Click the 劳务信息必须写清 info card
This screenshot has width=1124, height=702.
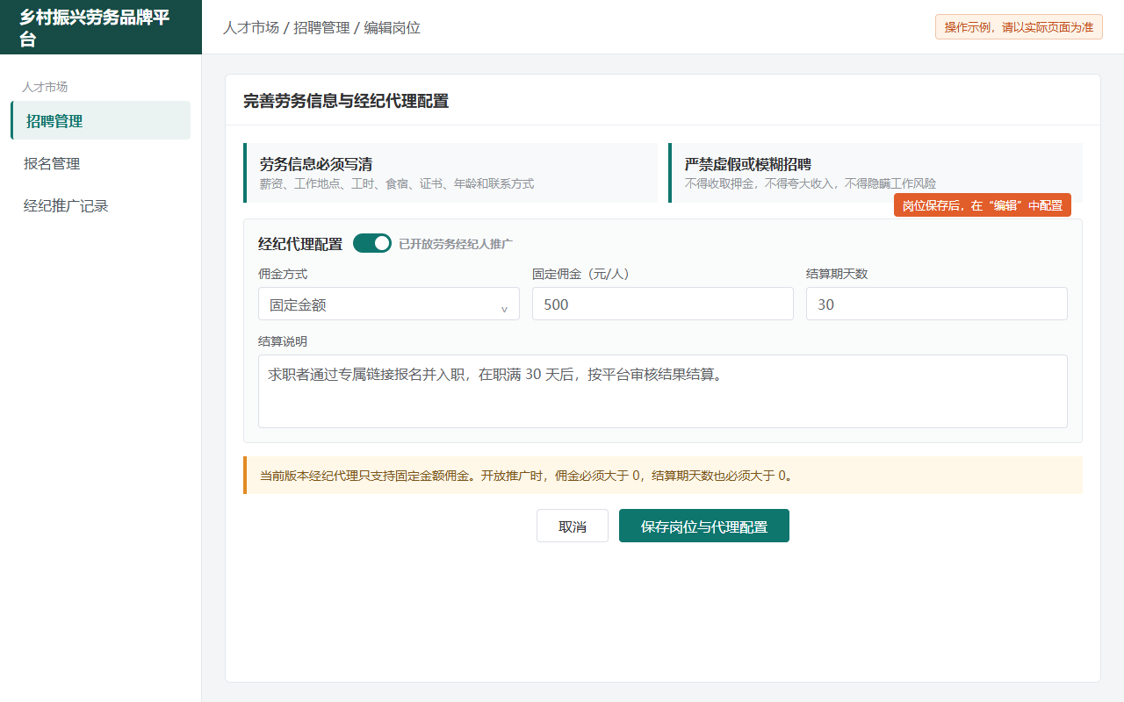click(450, 173)
